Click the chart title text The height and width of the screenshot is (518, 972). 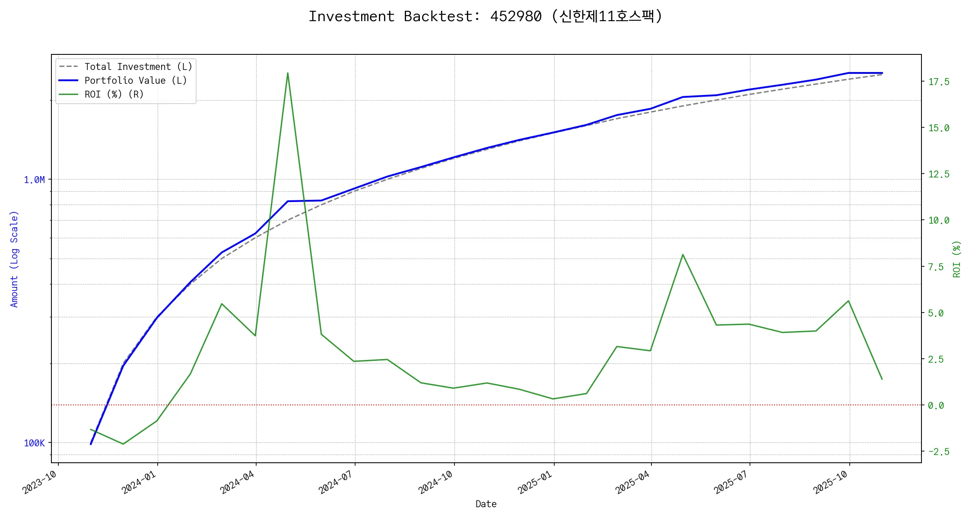(485, 16)
